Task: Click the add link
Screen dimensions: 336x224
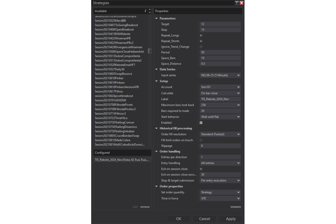Action: click(x=135, y=207)
